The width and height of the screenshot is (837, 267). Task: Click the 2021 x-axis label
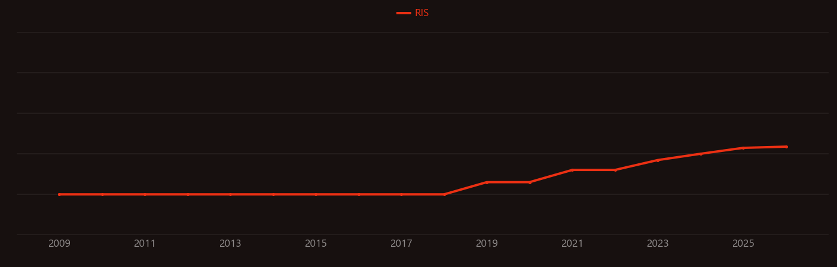[572, 244]
